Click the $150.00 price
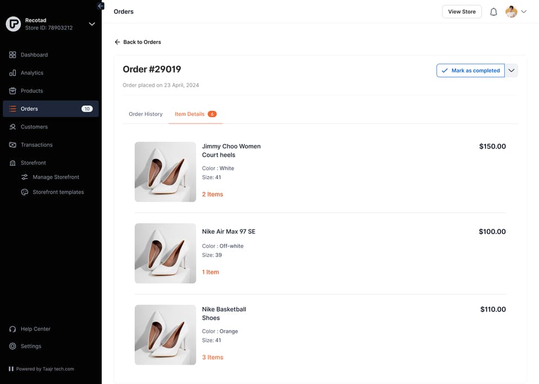Image resolution: width=539 pixels, height=384 pixels. click(492, 146)
